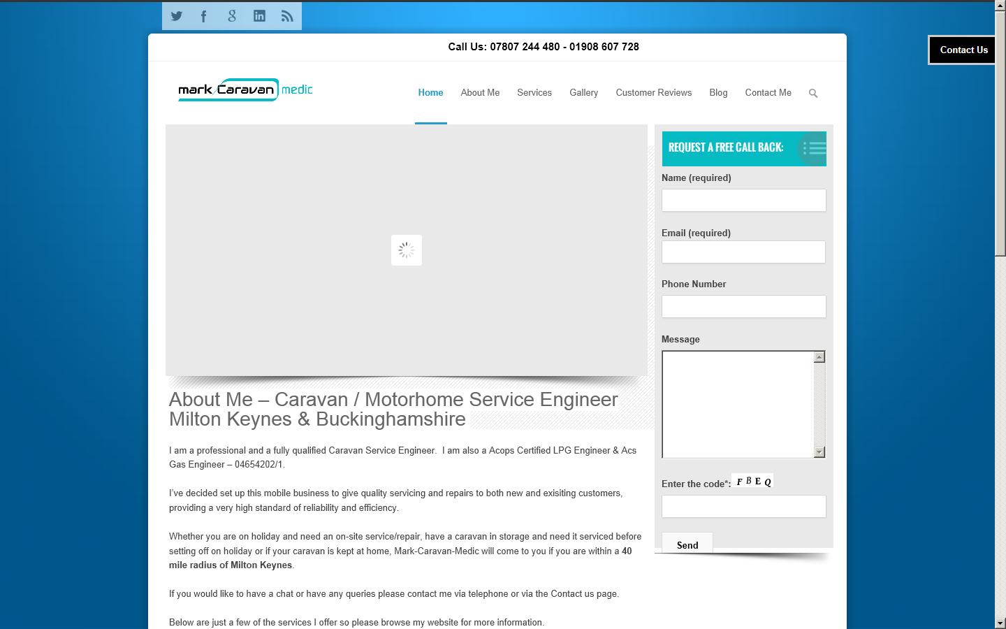Open the Gallery section
Viewport: 1006px width, 629px height.
(583, 92)
